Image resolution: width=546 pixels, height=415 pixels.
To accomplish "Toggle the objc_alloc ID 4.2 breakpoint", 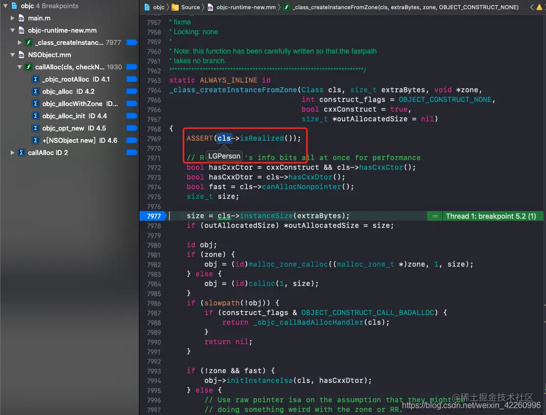I will point(132,91).
